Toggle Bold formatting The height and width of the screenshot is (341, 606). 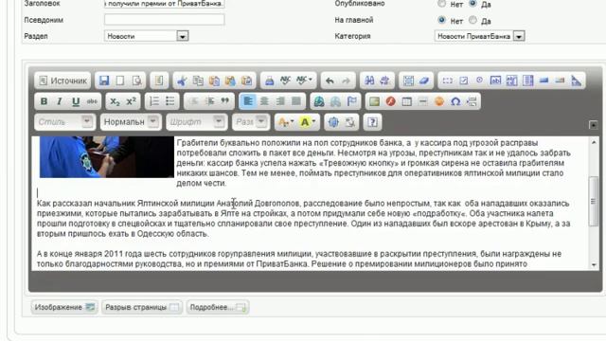click(44, 101)
